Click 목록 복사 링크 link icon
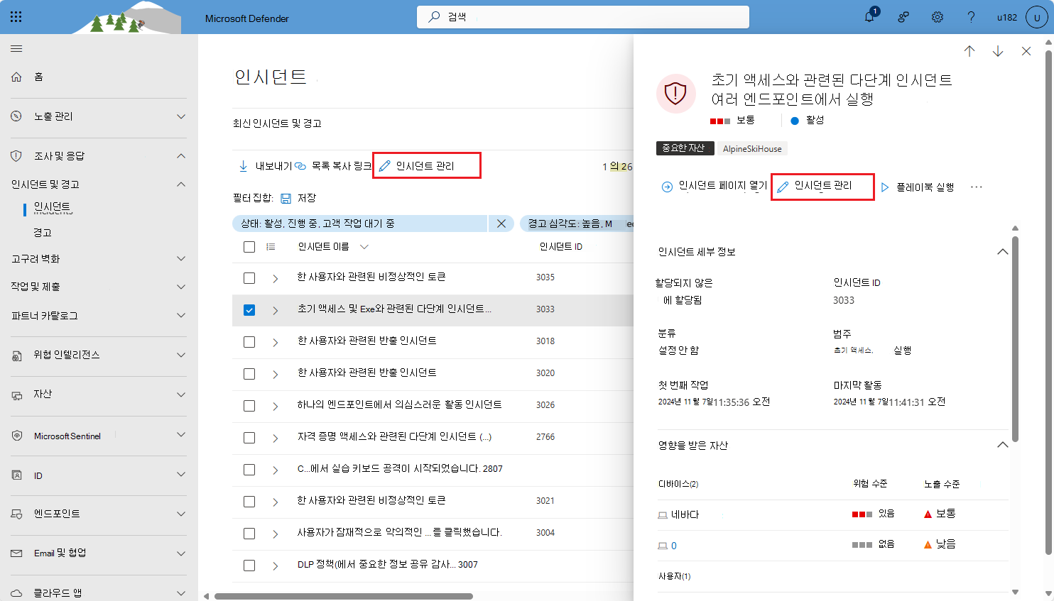 [300, 165]
